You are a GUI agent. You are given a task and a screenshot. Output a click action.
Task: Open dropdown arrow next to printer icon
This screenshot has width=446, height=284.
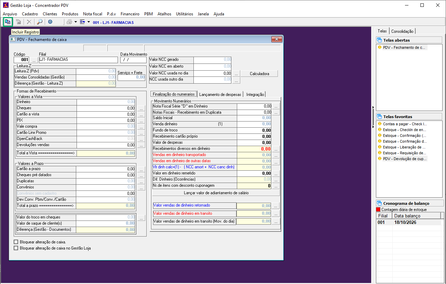click(x=76, y=22)
